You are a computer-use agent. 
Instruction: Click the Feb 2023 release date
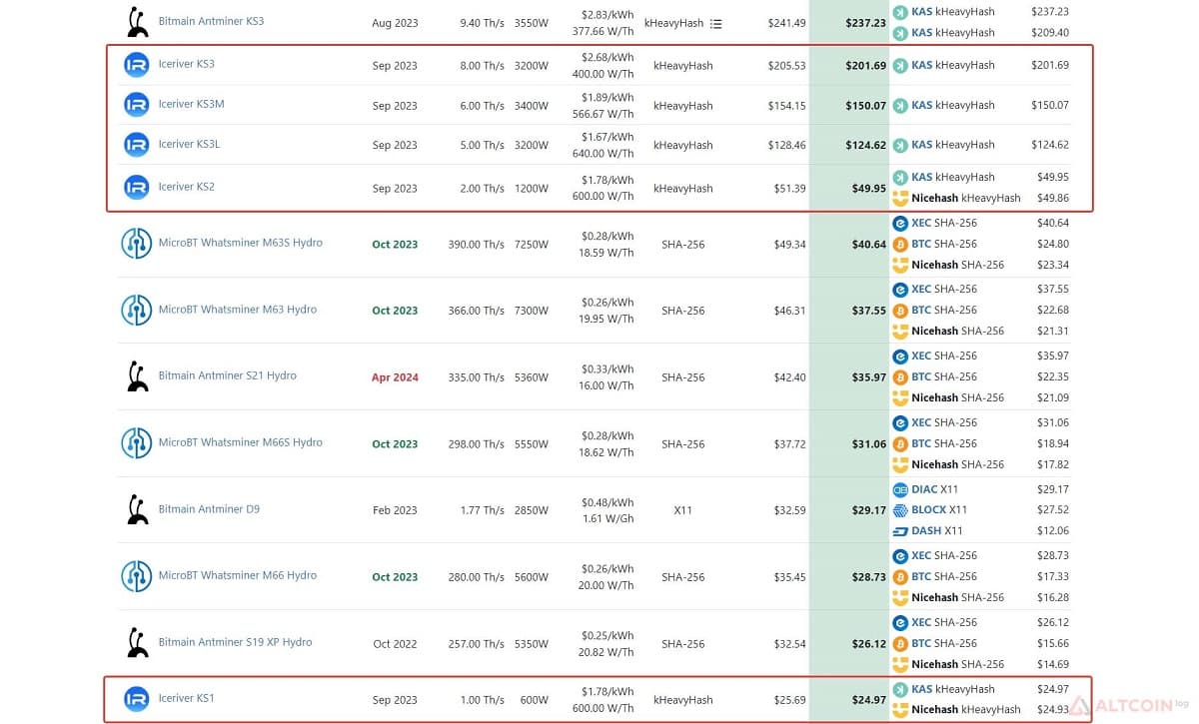point(395,510)
